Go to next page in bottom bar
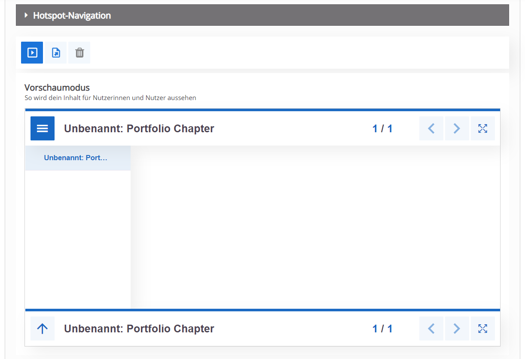Image resolution: width=525 pixels, height=359 pixels. 457,329
